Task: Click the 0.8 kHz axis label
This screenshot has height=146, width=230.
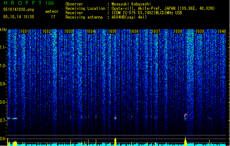Action: click(x=3, y=102)
